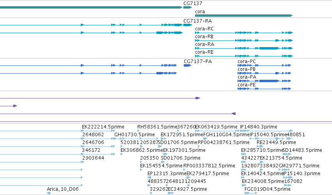
Task: Click feature label 488357
Action: pyautogui.click(x=157, y=182)
